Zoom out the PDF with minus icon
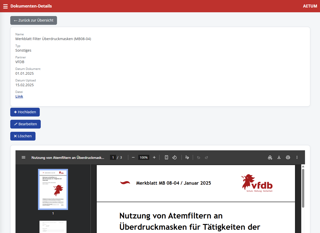The image size is (320, 233). point(133,157)
